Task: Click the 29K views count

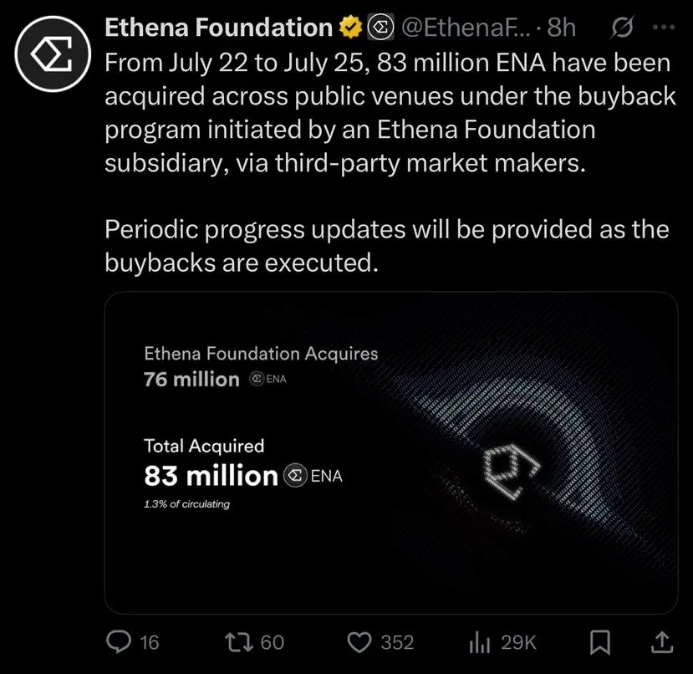Action: tap(518, 642)
